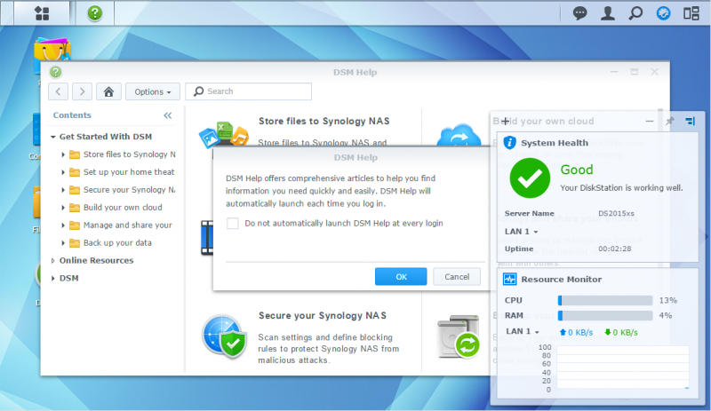711x411 pixels.
Task: Select Secure your Synology NAS tree folder icon
Action: click(75, 190)
